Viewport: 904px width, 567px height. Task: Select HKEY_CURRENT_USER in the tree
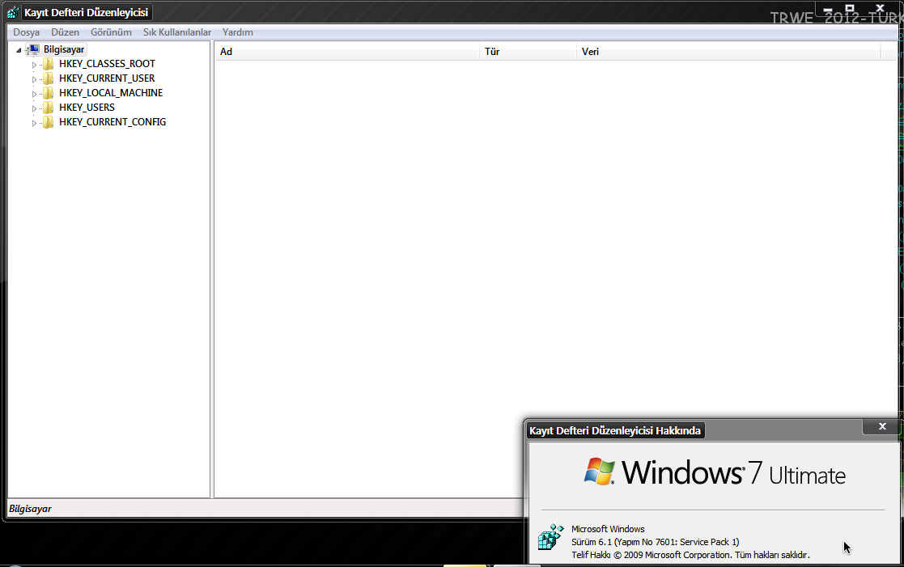click(x=107, y=78)
